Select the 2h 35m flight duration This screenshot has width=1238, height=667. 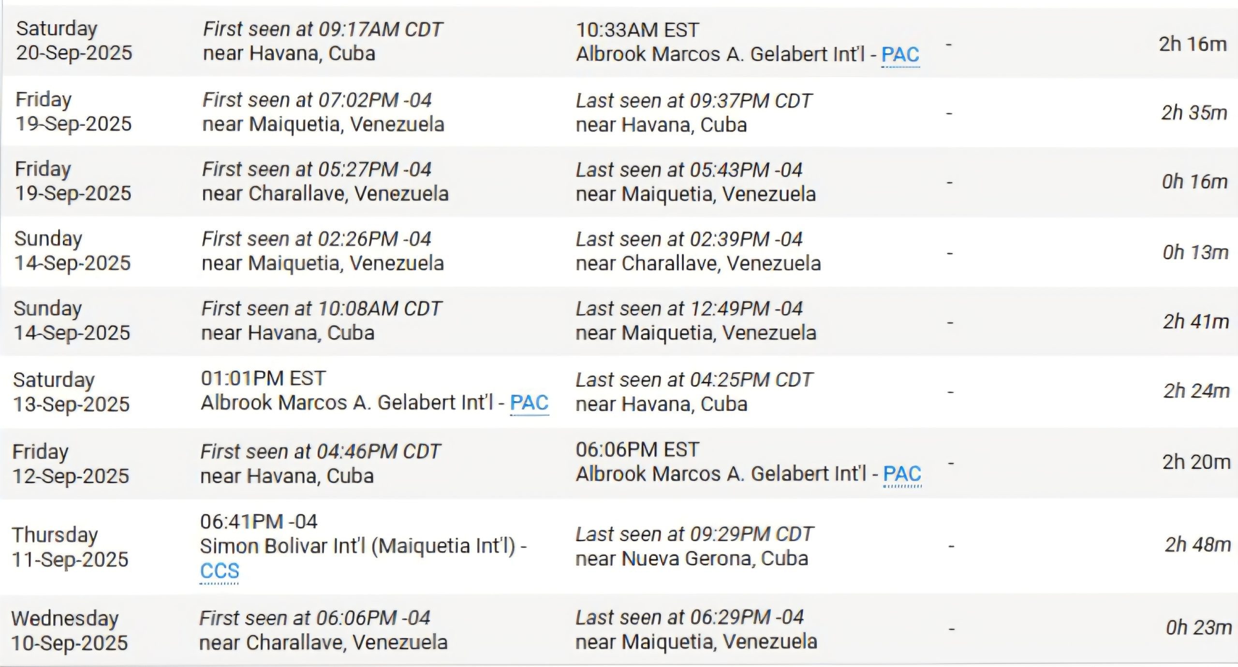pyautogui.click(x=1194, y=113)
